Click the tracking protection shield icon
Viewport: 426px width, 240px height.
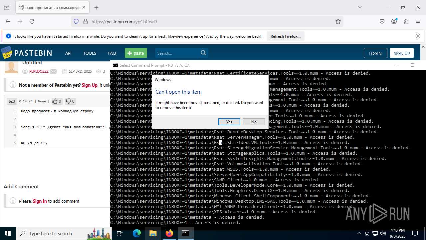click(x=76, y=21)
